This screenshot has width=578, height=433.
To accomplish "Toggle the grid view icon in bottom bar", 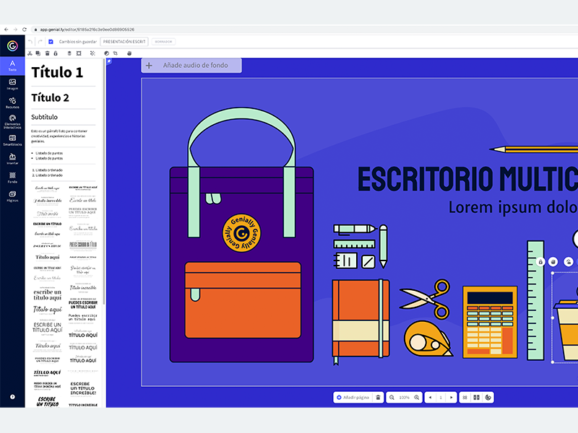I will (465, 398).
